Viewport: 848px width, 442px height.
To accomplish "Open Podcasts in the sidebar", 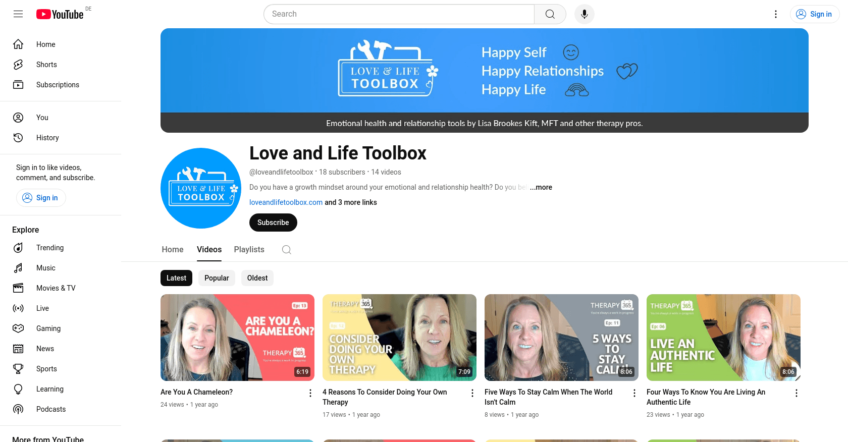I will pos(50,409).
